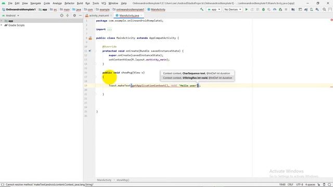
Task: Open the SDK Manager icon
Action: (317, 9)
